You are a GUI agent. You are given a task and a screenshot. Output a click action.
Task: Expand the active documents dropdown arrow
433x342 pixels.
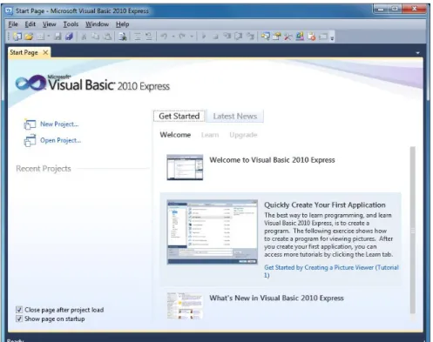(x=417, y=53)
